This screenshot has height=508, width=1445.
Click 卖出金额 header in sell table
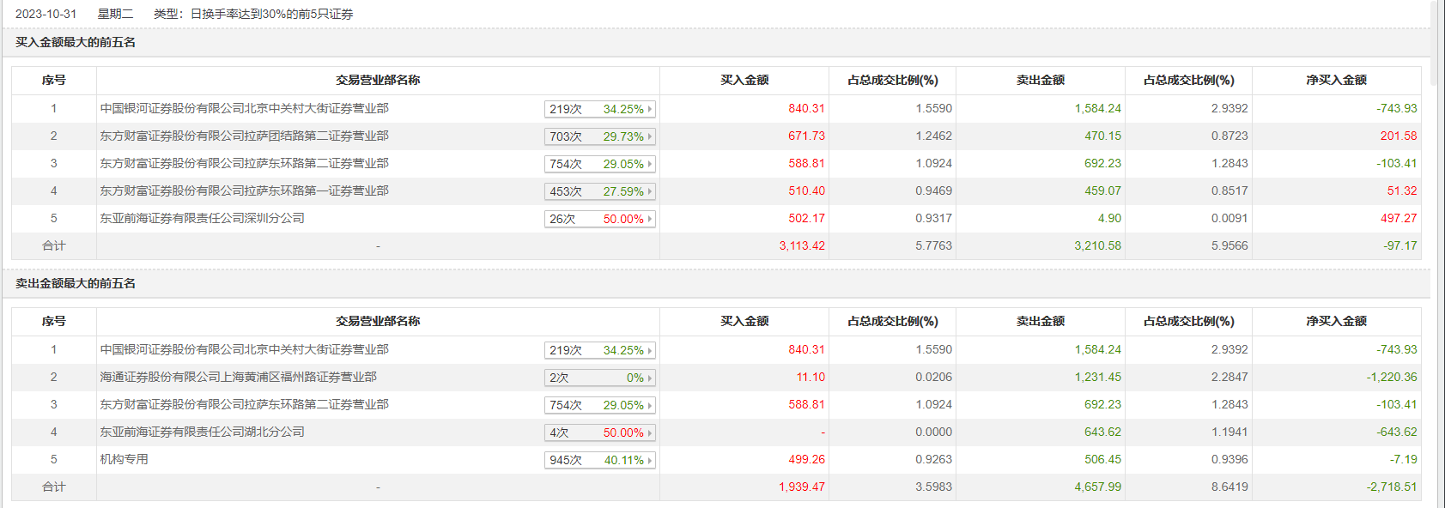[1040, 322]
